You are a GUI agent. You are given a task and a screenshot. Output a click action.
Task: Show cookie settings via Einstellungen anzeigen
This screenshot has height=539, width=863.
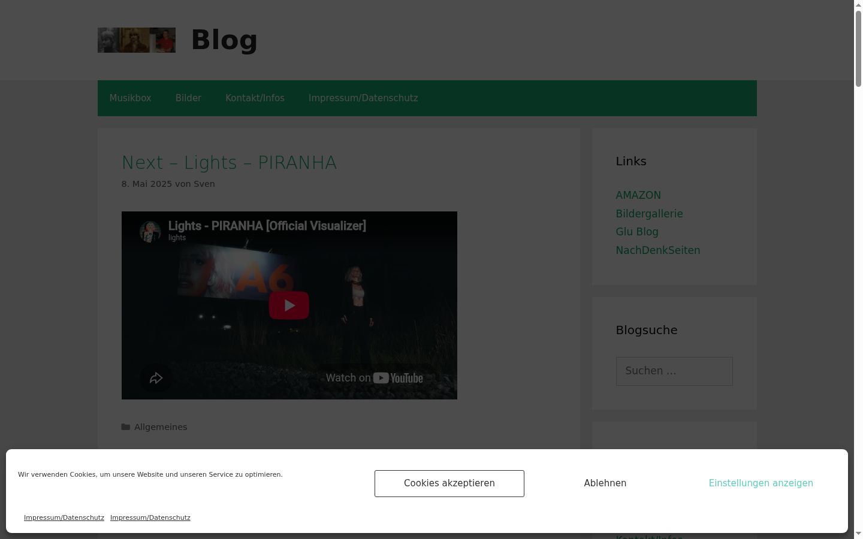click(761, 483)
